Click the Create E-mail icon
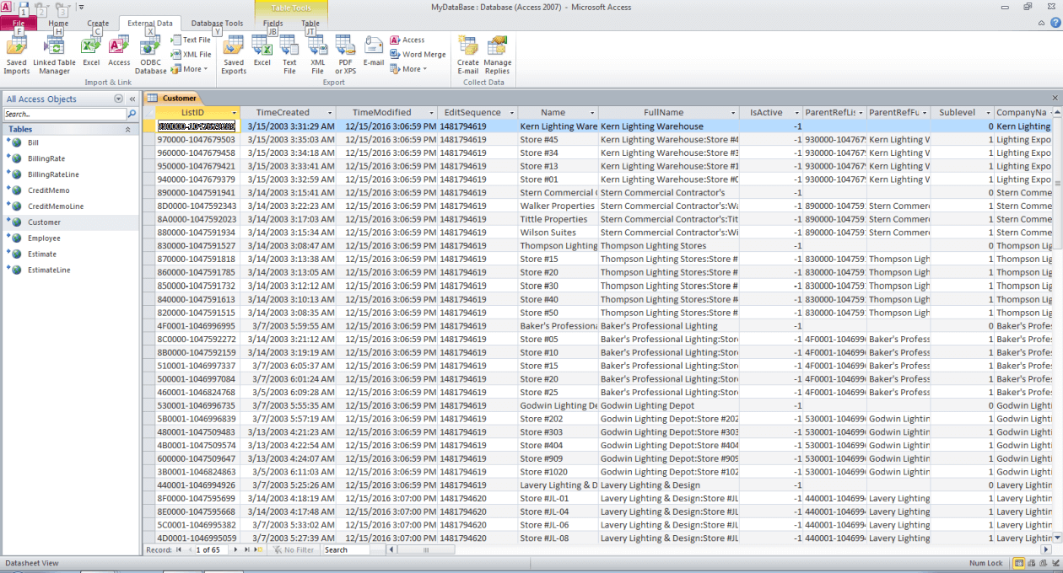The width and height of the screenshot is (1063, 573). (x=468, y=54)
